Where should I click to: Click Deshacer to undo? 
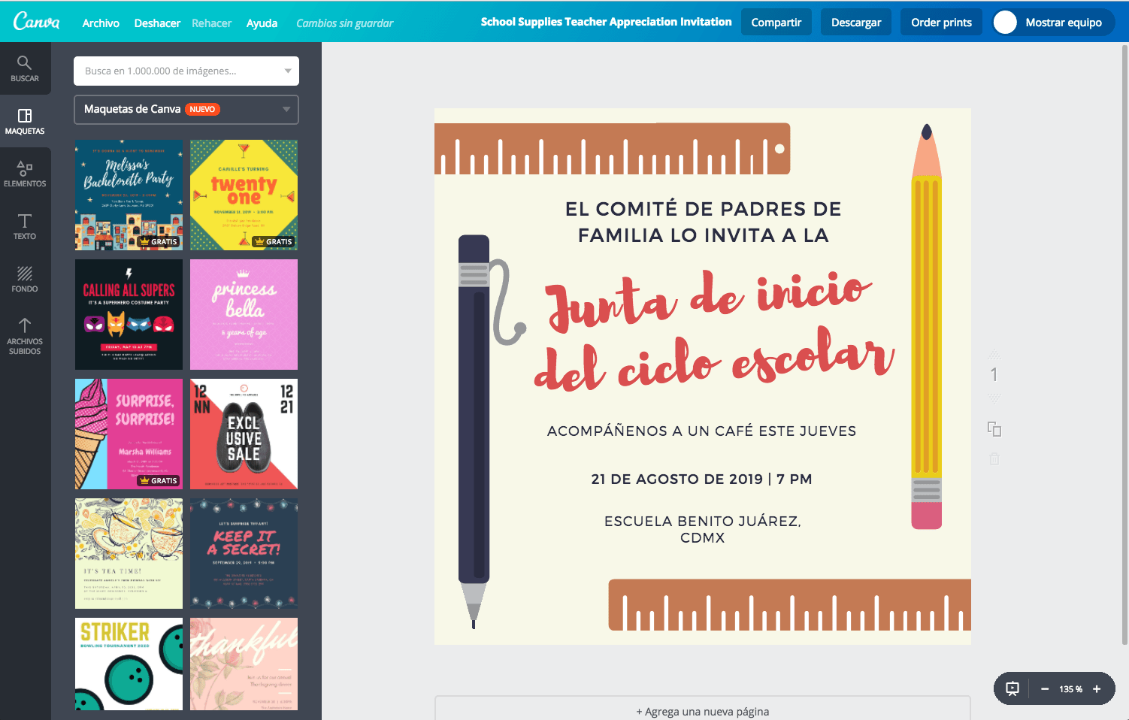[157, 23]
